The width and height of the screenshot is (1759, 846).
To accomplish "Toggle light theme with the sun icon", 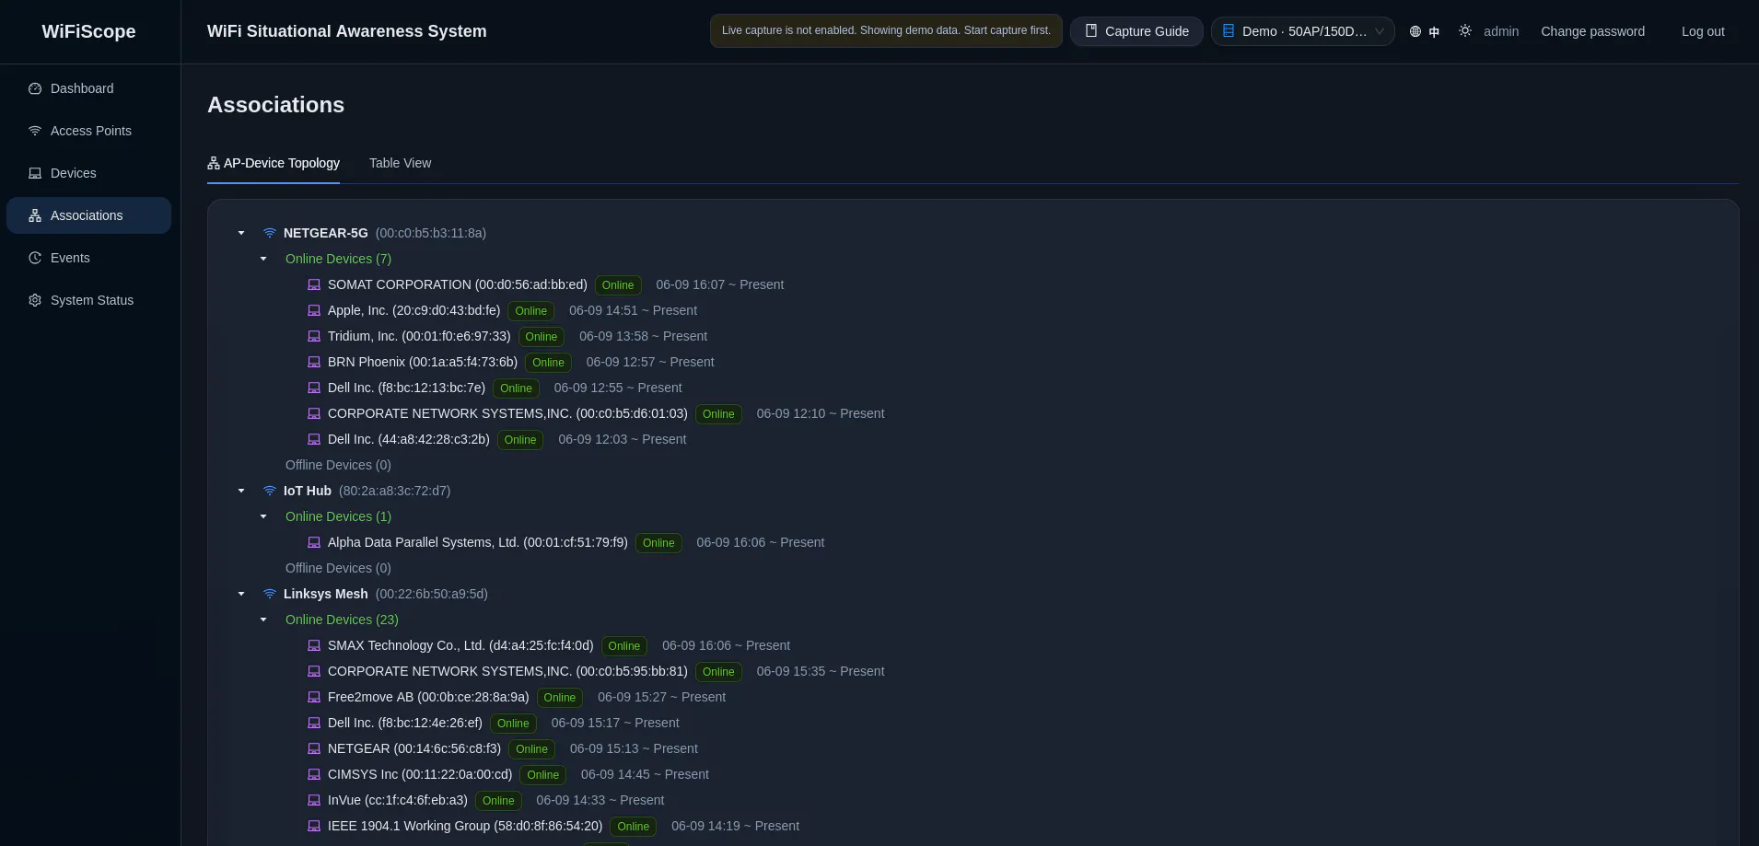I will (x=1465, y=31).
